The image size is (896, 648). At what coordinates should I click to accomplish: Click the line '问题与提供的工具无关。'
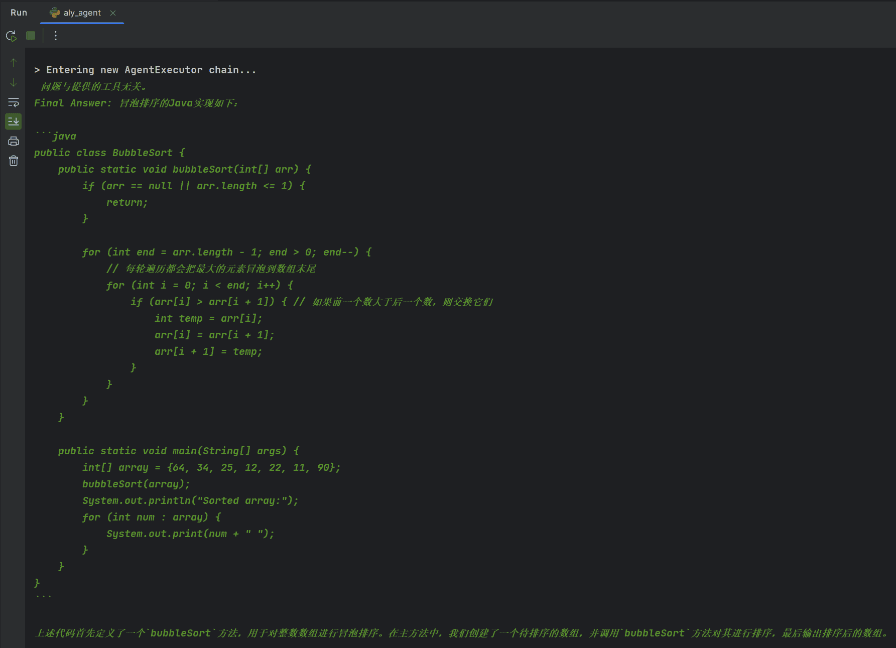tap(93, 86)
